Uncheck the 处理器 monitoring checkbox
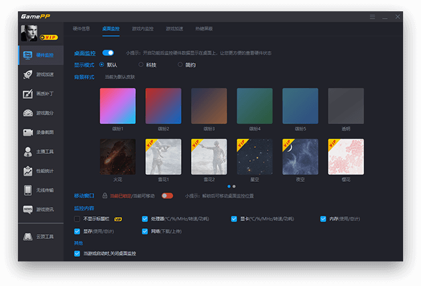 click(145, 218)
